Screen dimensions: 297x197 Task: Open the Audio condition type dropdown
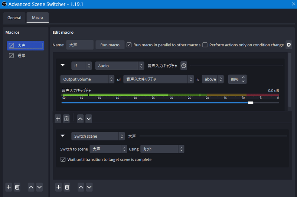[120, 66]
